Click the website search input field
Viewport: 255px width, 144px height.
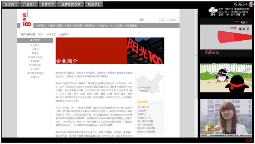[149, 20]
